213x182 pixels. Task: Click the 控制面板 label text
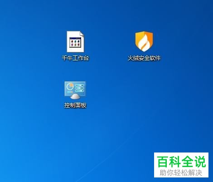click(75, 105)
